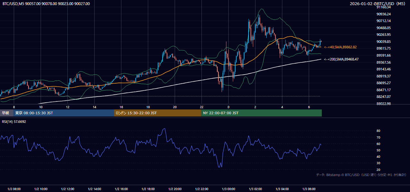Click price axis value 90488.05
Image resolution: width=410 pixels, height=192 pixels.
tap(383, 28)
